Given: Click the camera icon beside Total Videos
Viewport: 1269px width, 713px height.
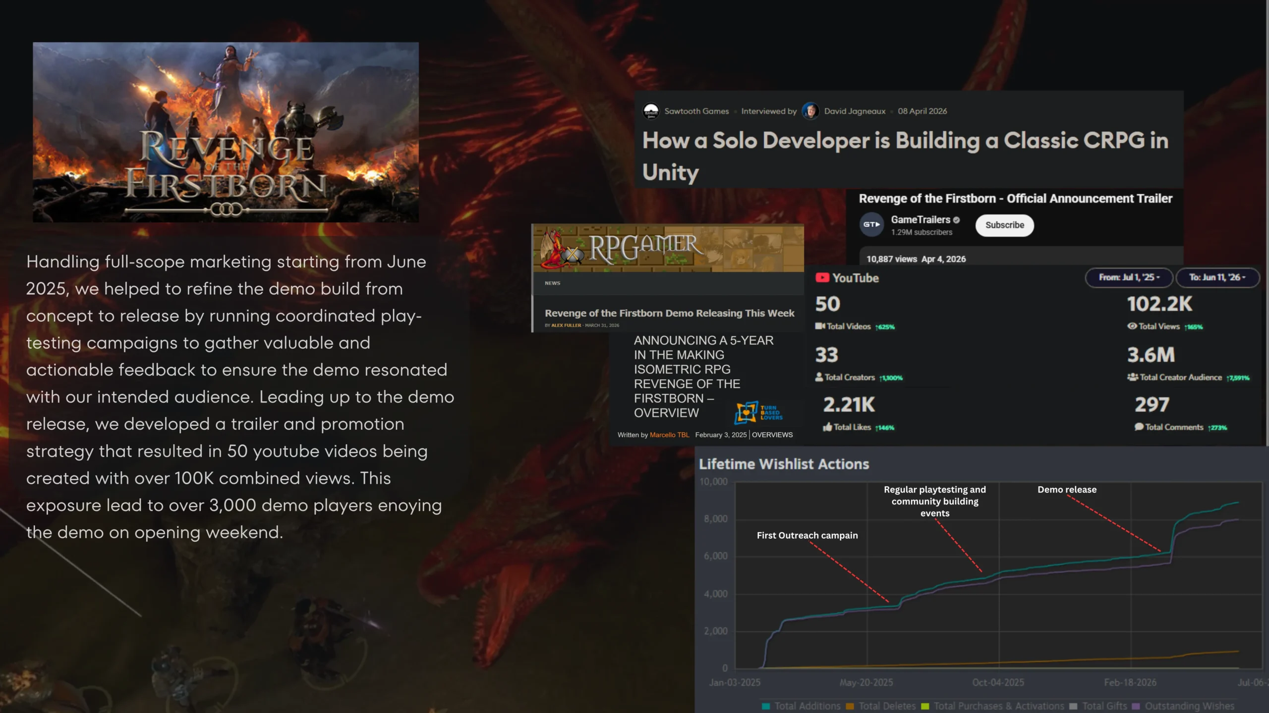Looking at the screenshot, I should click(x=820, y=326).
